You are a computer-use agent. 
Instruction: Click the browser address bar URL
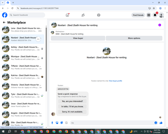(39, 8)
